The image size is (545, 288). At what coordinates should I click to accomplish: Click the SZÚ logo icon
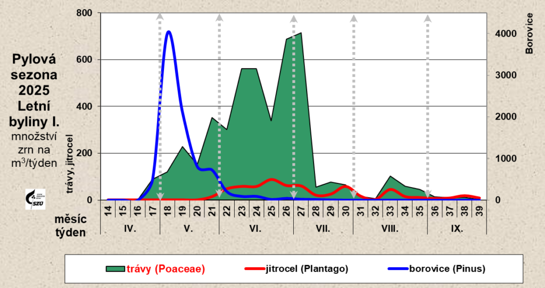pyautogui.click(x=35, y=199)
